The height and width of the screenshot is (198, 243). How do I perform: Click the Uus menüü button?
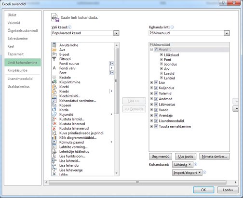161,157
